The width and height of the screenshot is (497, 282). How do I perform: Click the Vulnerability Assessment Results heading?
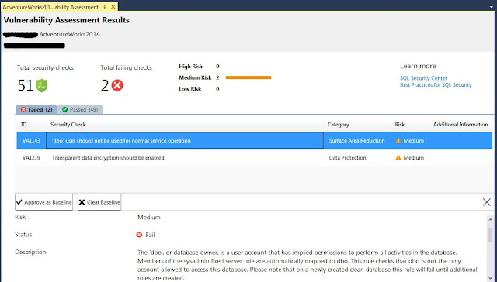67,20
